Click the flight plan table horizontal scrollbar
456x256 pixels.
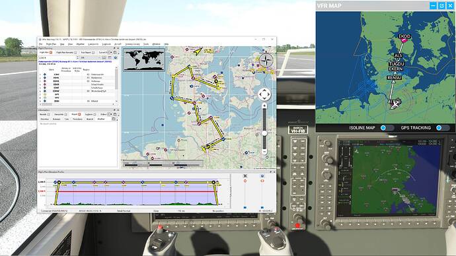46,104
